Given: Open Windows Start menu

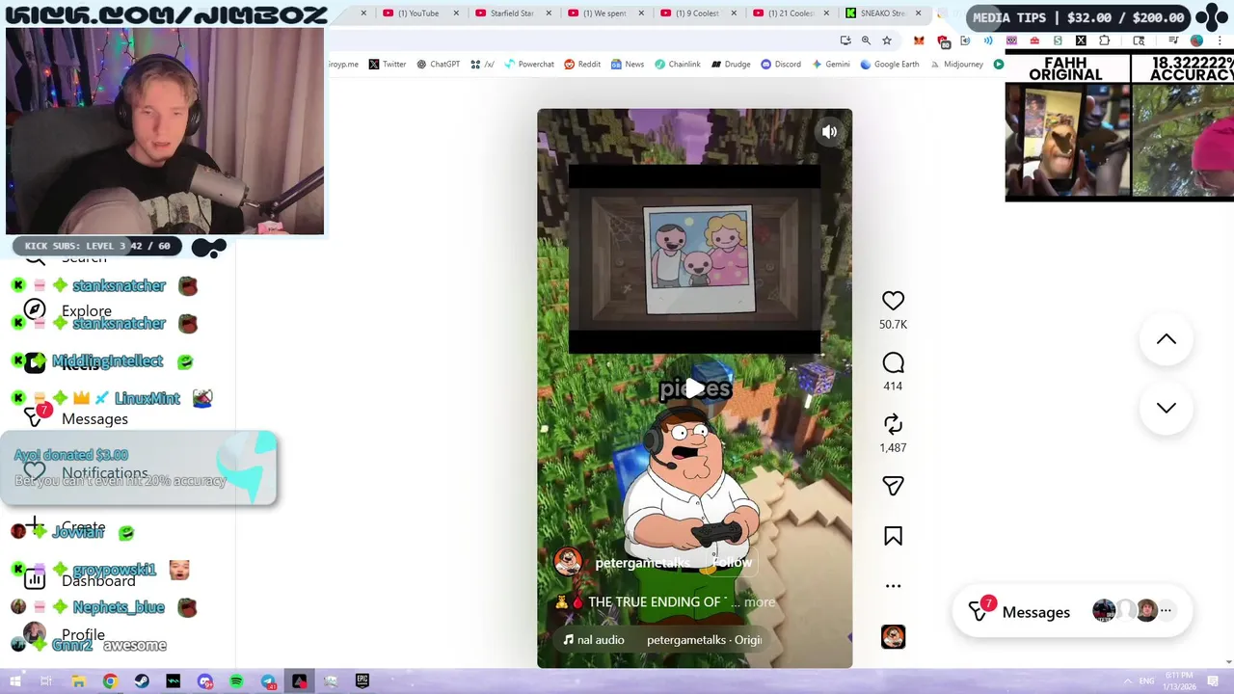Looking at the screenshot, I should click(x=14, y=681).
